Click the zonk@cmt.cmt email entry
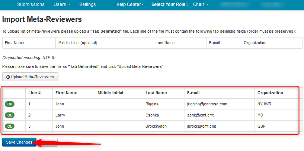Screen dimensions: 304x151 200,115
